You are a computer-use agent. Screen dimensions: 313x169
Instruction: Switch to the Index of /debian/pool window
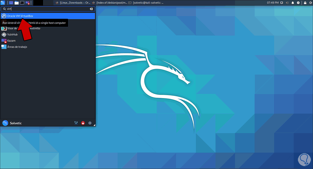click(x=109, y=3)
